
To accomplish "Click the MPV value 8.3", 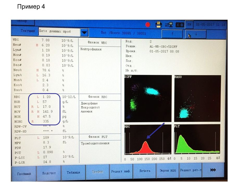I will pyautogui.click(x=46, y=143).
